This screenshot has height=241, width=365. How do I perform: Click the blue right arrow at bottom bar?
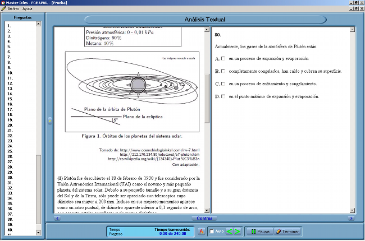tap(352, 218)
